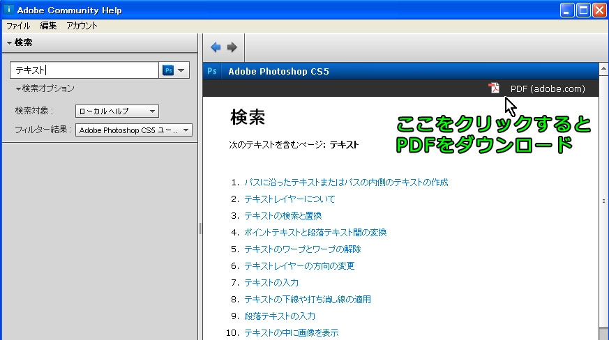Open result ポイントテキストと段落テキスト間の変換
This screenshot has width=609, height=340.
point(315,233)
